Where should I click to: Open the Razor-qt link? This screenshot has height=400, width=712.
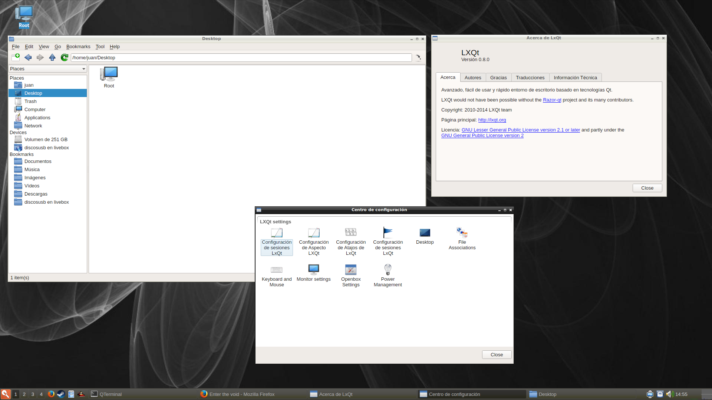pos(552,100)
